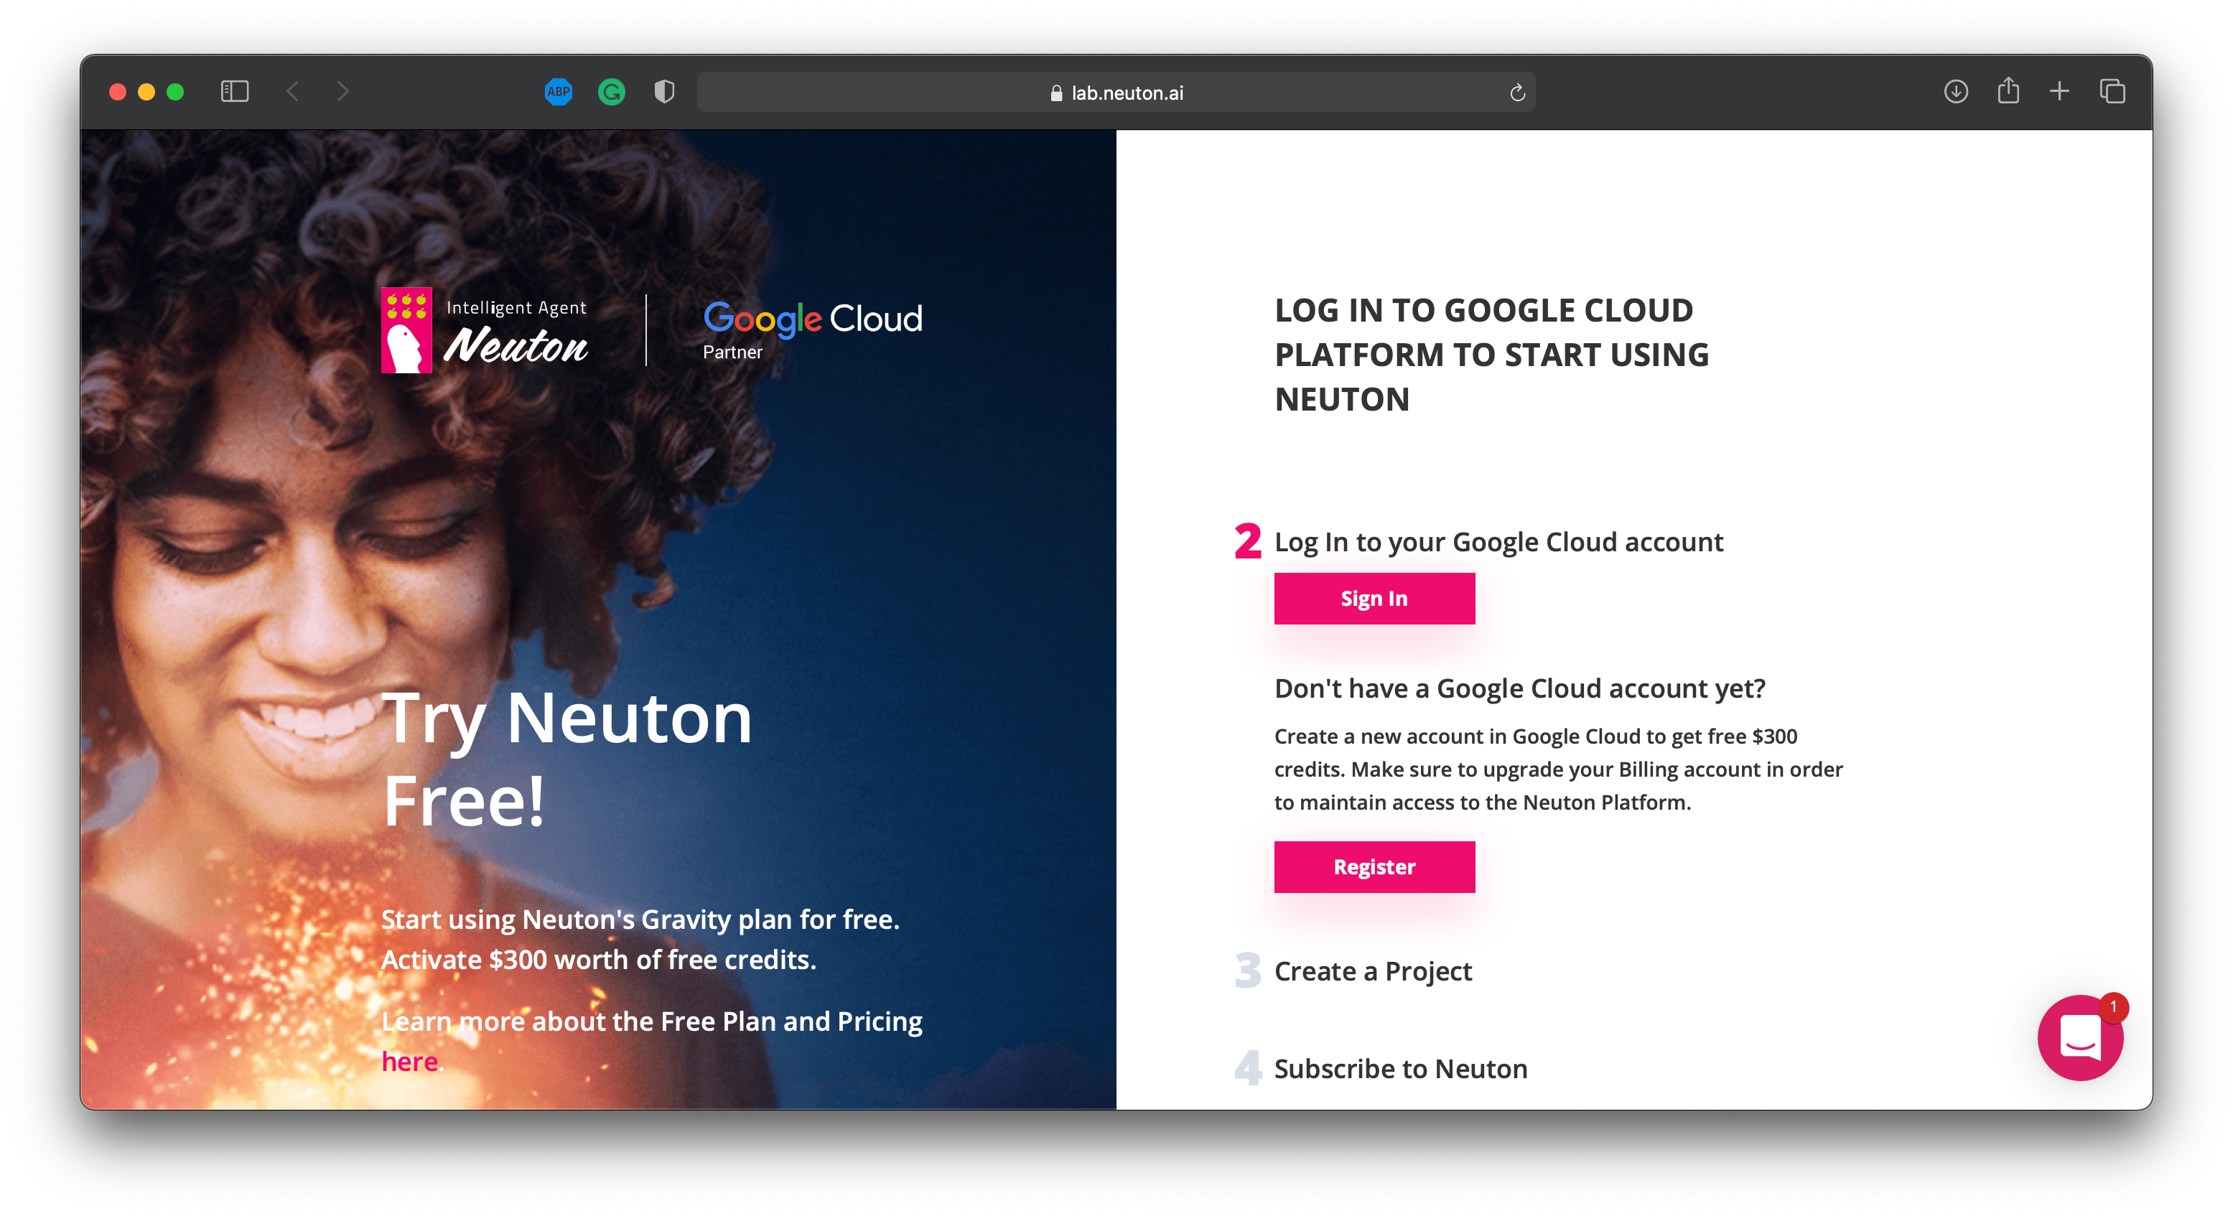Expand step 4 Subscribe to Neuton
The image size is (2233, 1216).
[x=1400, y=1069]
